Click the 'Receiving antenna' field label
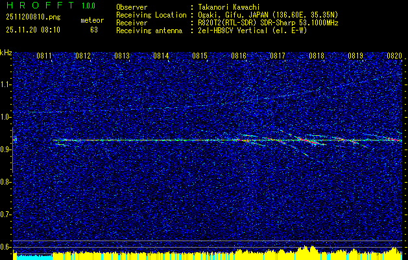The height and width of the screenshot is (260, 408). (149, 31)
